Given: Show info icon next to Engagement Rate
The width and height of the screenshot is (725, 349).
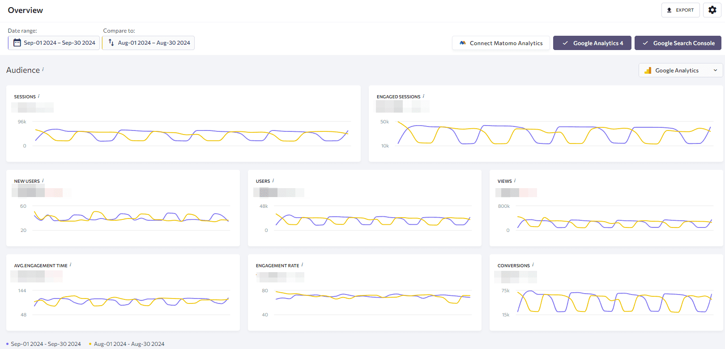Looking at the screenshot, I should pyautogui.click(x=302, y=265).
